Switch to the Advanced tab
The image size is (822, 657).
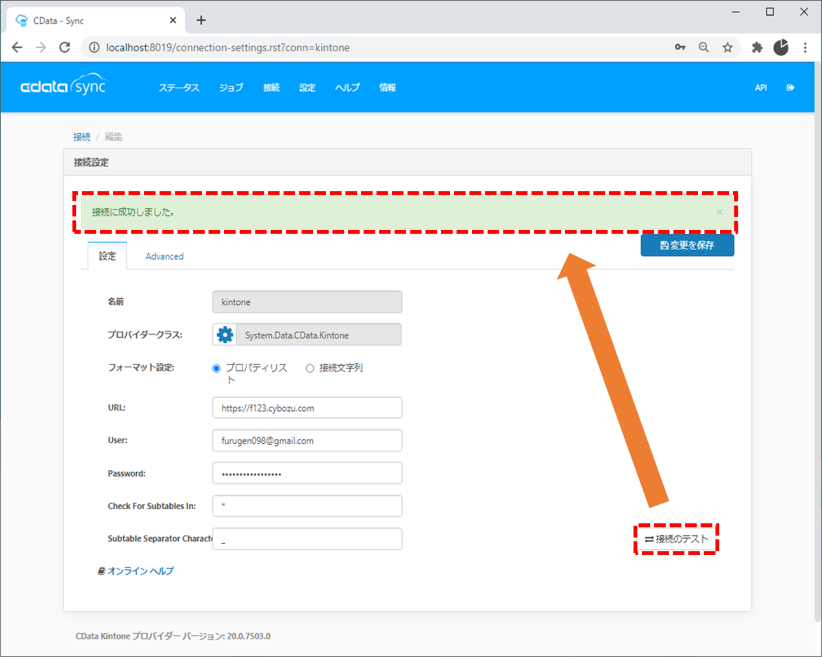click(x=164, y=256)
